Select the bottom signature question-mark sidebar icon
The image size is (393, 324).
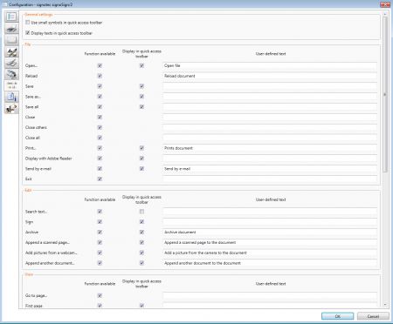coord(11,108)
